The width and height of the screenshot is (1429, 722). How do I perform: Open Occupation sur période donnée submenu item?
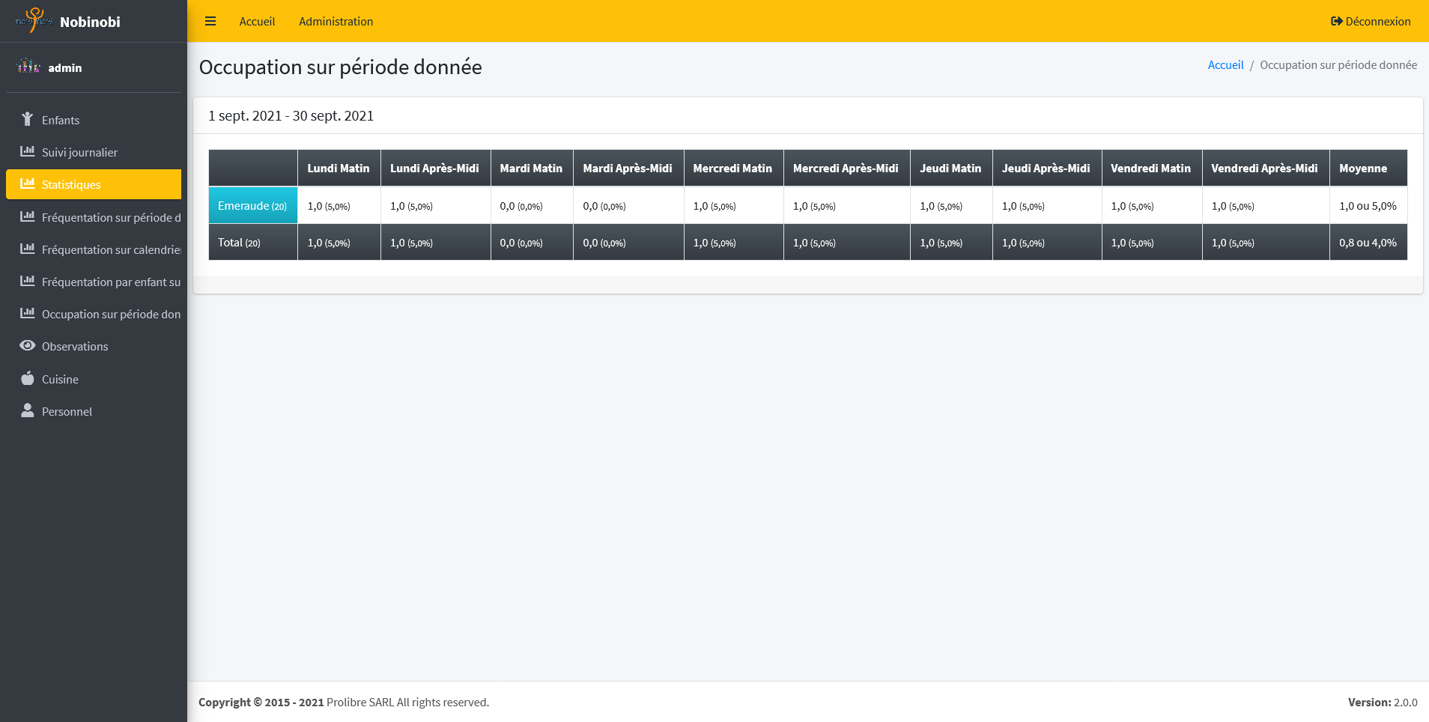pos(94,314)
